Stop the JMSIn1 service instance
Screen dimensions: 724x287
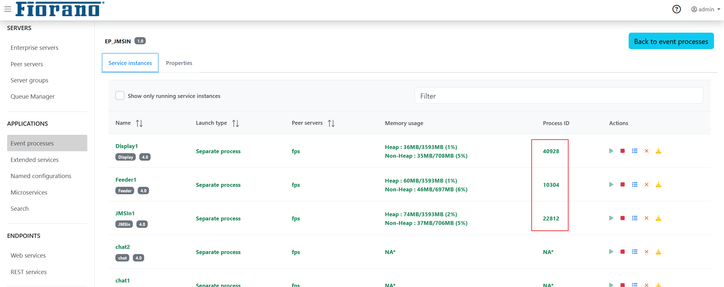(x=623, y=218)
